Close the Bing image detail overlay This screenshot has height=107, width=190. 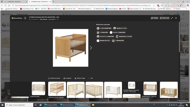tap(176, 18)
